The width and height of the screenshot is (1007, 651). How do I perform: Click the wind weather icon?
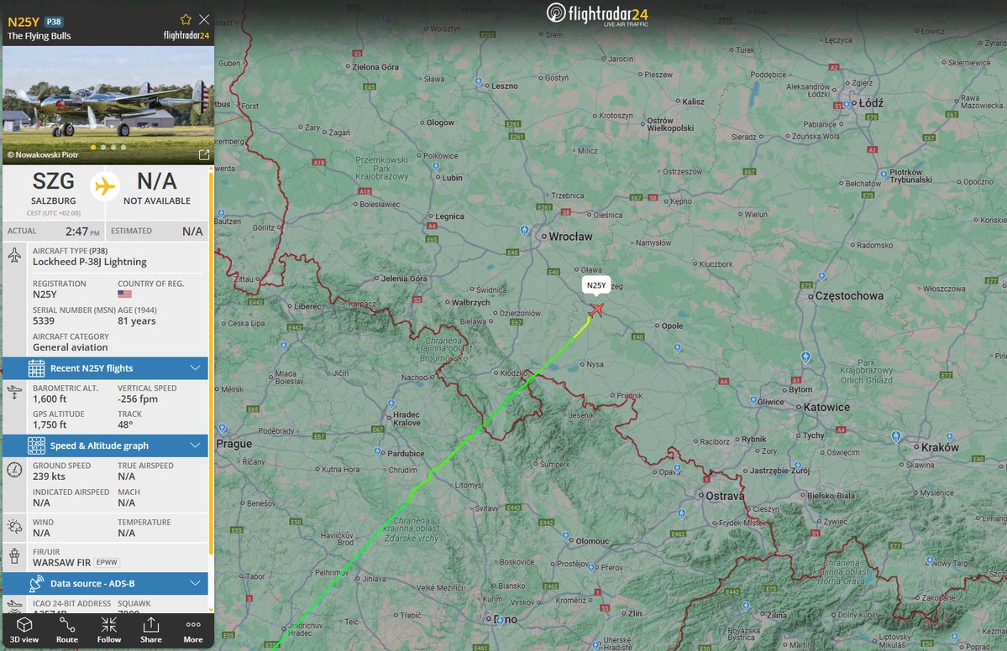(x=14, y=527)
